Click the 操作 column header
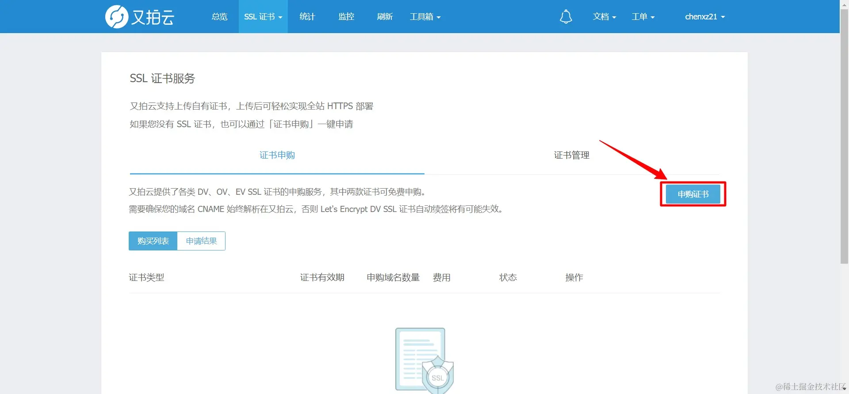The image size is (849, 394). coord(574,277)
